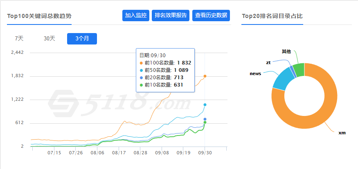This screenshot has width=358, height=169.
Task: Click the blue zt donut segment
Action: click(291, 72)
